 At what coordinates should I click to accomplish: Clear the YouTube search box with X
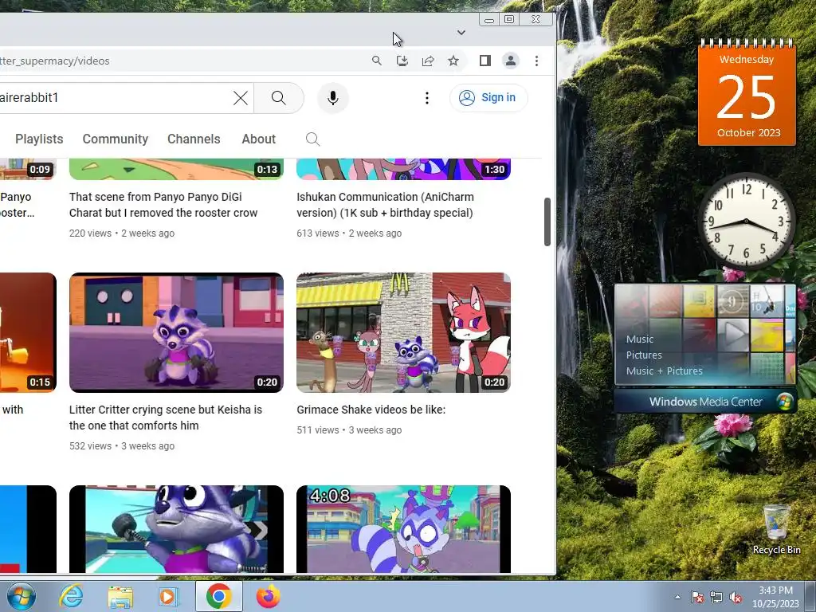click(x=241, y=98)
